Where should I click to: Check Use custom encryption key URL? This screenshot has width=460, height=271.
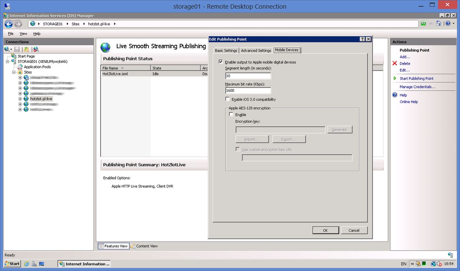pos(238,149)
